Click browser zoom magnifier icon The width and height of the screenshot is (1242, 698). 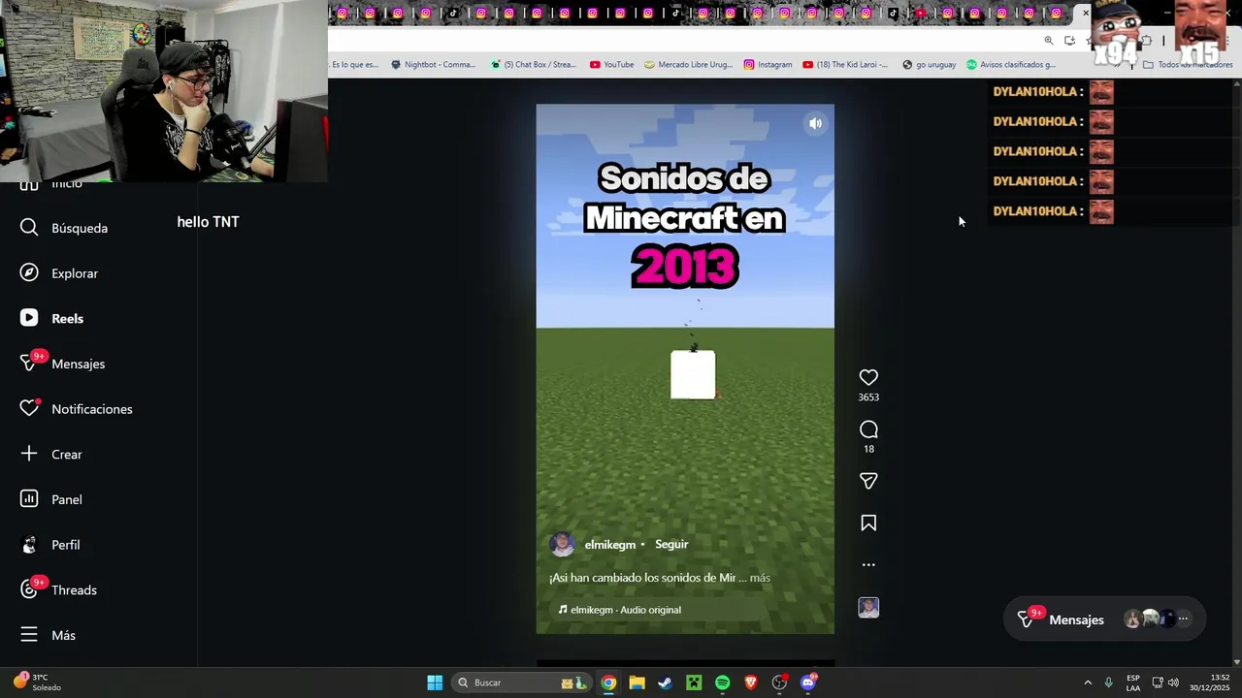click(x=1049, y=41)
